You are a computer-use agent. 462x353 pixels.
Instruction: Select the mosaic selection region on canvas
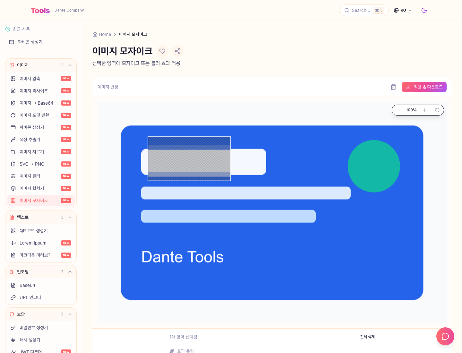[189, 159]
